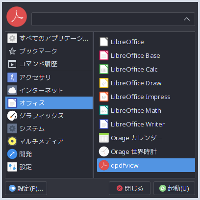This screenshot has height=200, width=200.
Task: Click the LibreOffice Base icon
Action: click(104, 55)
